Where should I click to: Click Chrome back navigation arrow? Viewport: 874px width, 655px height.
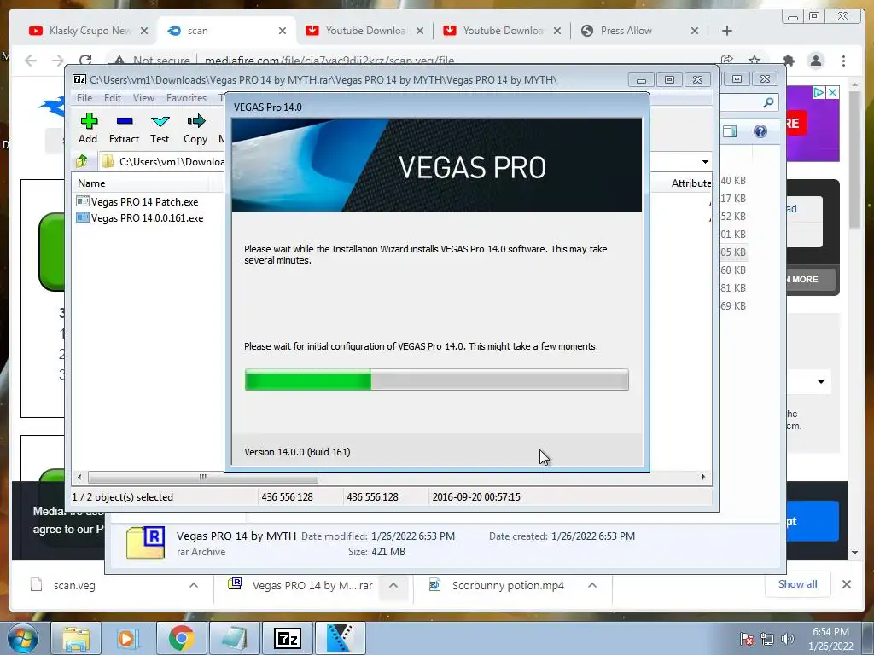tap(31, 61)
